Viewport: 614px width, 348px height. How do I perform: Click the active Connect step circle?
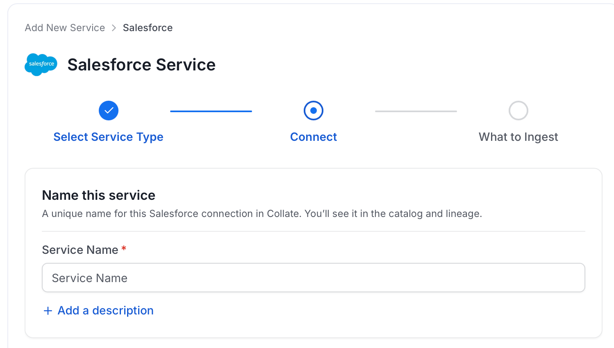(314, 111)
